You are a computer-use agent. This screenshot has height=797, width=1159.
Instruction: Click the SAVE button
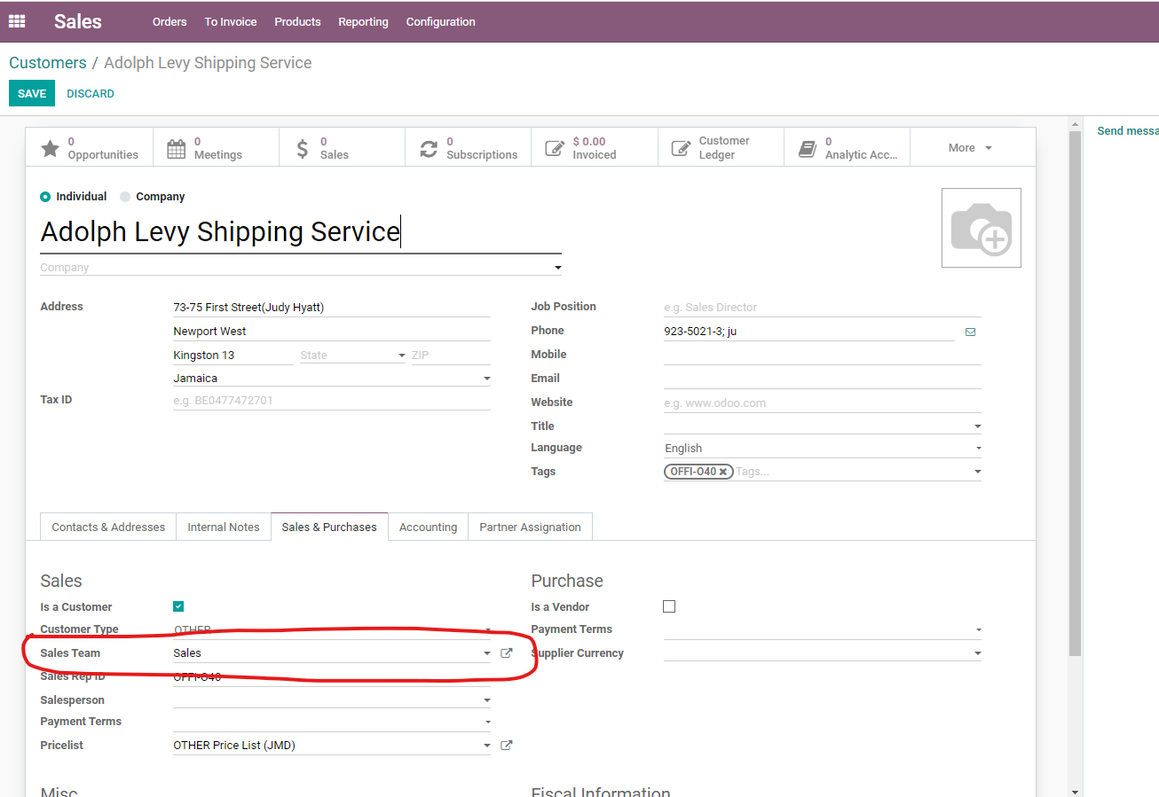point(32,93)
